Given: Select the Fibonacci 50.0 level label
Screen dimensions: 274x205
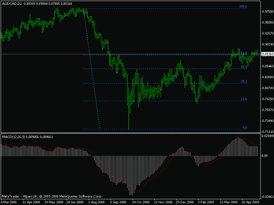Looking at the screenshot, I should tap(244, 67).
